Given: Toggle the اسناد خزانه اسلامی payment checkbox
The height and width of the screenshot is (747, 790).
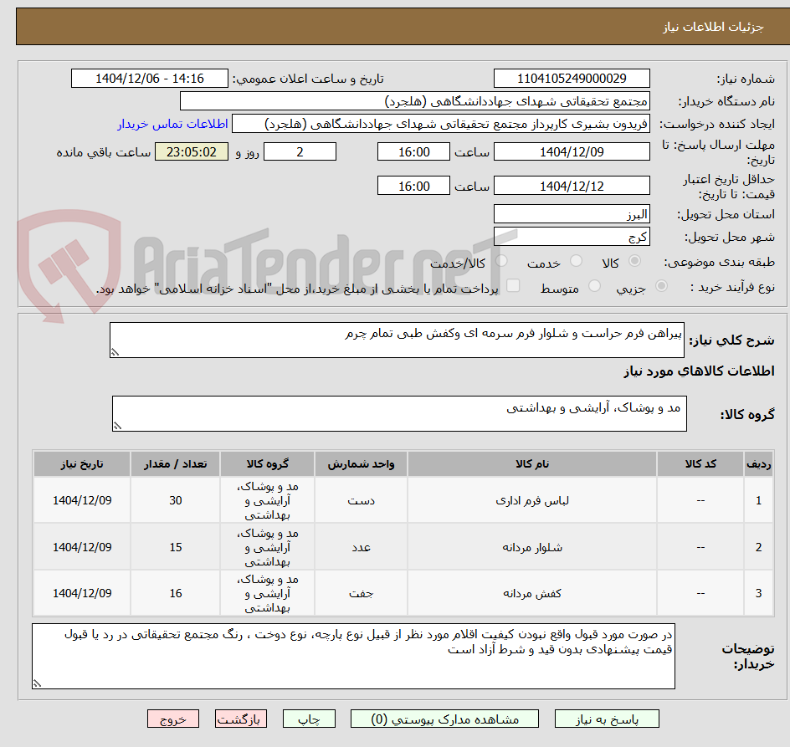Looking at the screenshot, I should pyautogui.click(x=513, y=285).
